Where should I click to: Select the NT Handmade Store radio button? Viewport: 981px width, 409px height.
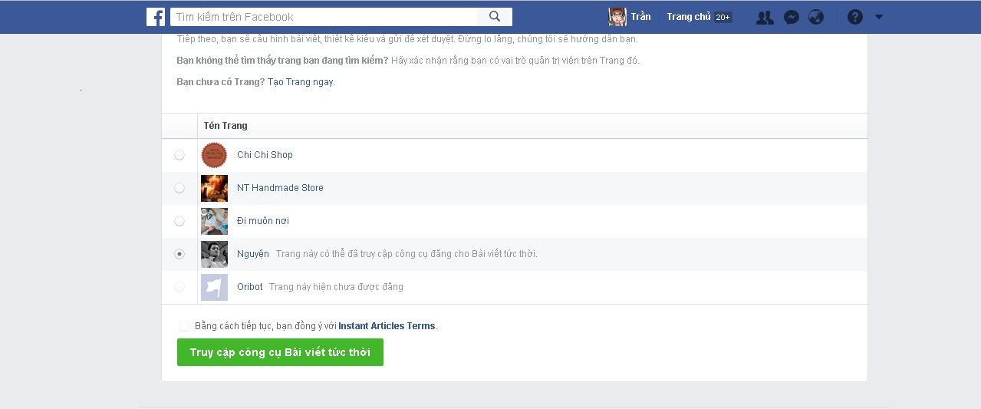click(179, 188)
